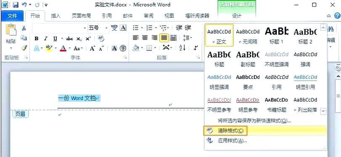Apply the red font color button
341x157 pixels.
[63, 48]
